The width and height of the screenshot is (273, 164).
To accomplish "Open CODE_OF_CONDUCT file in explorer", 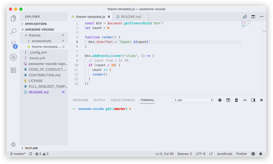I will [44, 70].
